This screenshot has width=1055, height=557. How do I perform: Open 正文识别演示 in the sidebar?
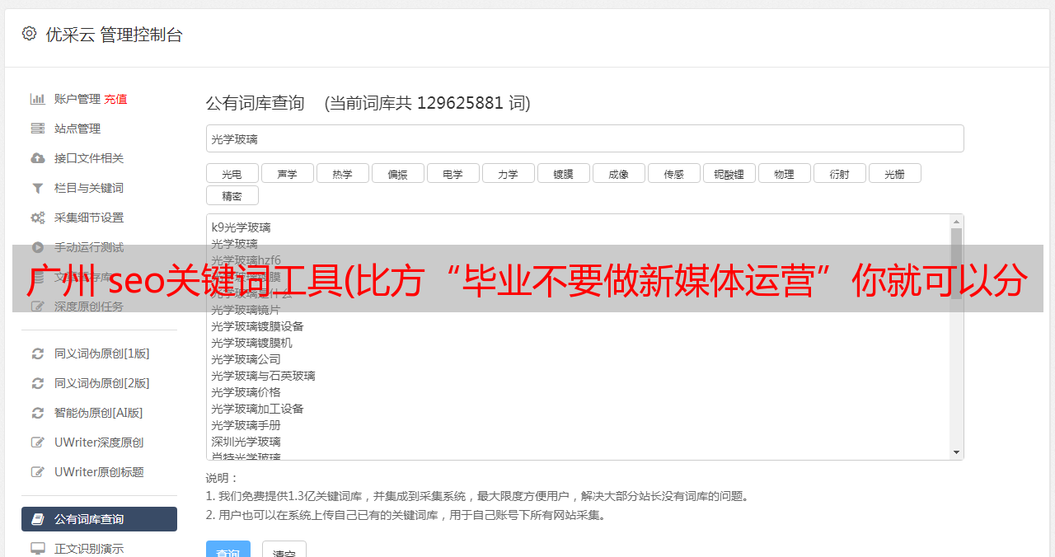[x=89, y=549]
